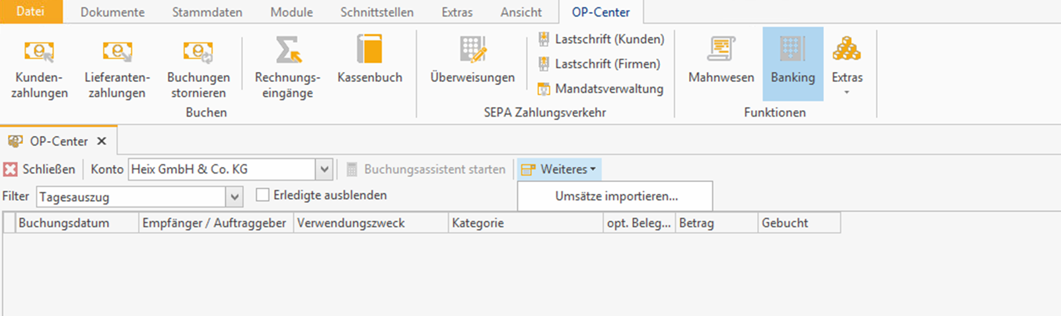Toggle Erledigte ausblenden checkbox
Image resolution: width=1061 pixels, height=316 pixels.
tap(263, 195)
